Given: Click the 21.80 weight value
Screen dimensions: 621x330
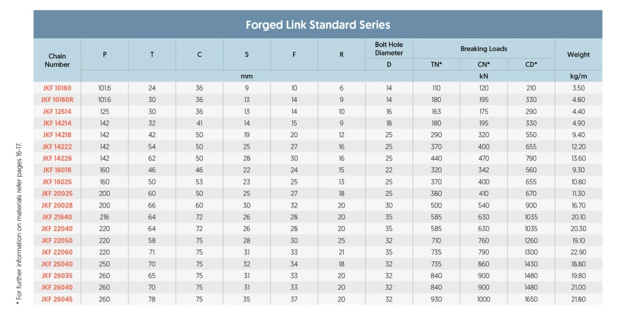Looking at the screenshot, I should 578,299.
